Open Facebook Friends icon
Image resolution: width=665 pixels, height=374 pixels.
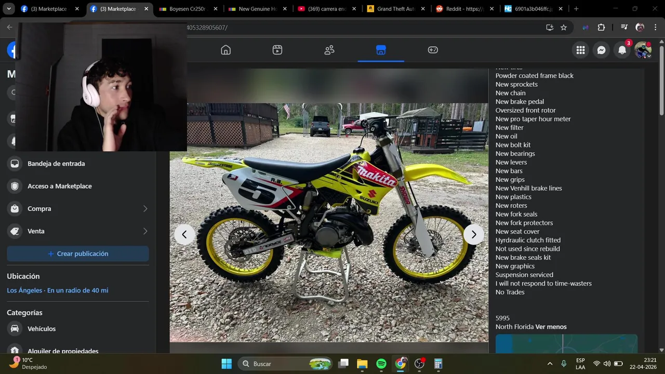click(329, 50)
